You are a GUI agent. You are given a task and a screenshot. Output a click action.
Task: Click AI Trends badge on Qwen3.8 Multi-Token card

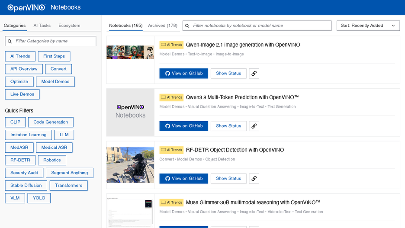tap(171, 97)
